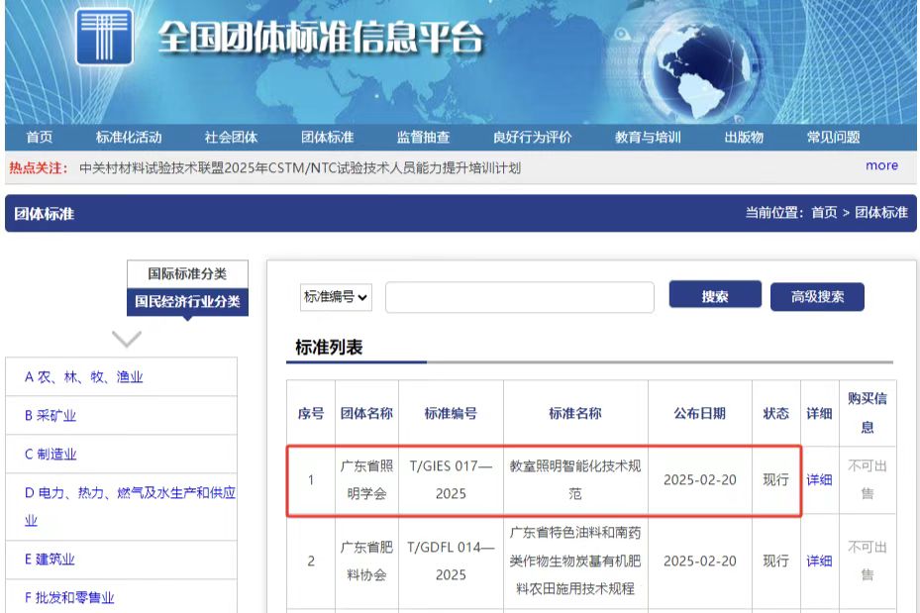Click the 标准名称 column header

click(x=575, y=413)
